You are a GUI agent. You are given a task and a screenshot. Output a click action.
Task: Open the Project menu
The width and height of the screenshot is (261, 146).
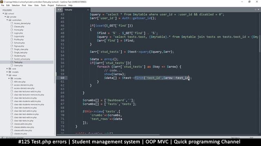pos(51,5)
